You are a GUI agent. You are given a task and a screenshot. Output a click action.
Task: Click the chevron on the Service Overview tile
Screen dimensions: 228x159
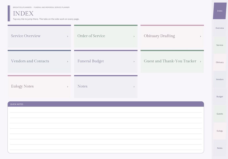[x=67, y=36]
